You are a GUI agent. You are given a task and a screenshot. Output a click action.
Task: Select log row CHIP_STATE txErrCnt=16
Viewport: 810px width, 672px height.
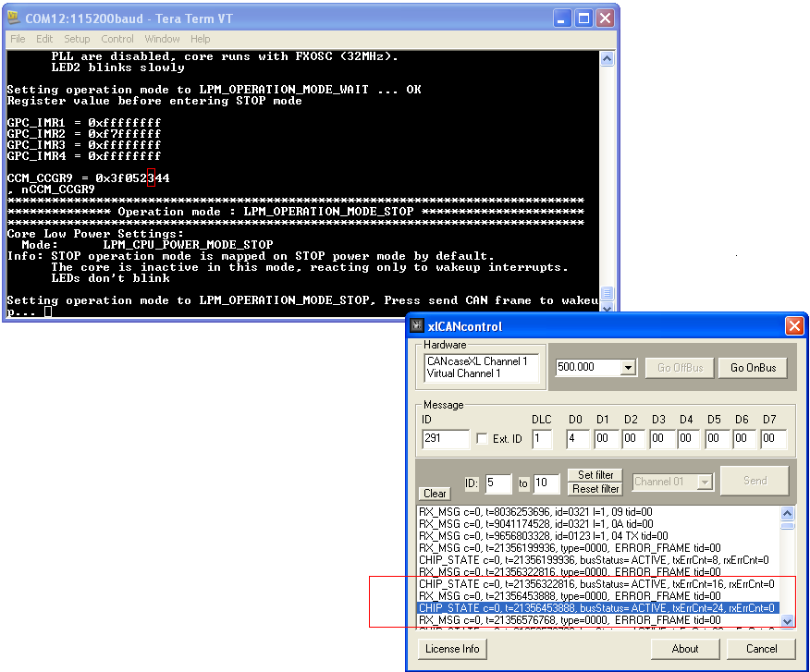[596, 583]
